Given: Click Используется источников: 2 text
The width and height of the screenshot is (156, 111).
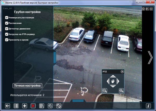Looking at the screenshot, I should click(x=27, y=95).
